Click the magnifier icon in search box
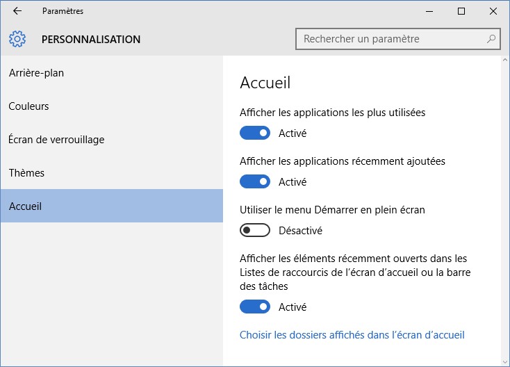Viewport: 510px width, 367px height. tap(491, 39)
